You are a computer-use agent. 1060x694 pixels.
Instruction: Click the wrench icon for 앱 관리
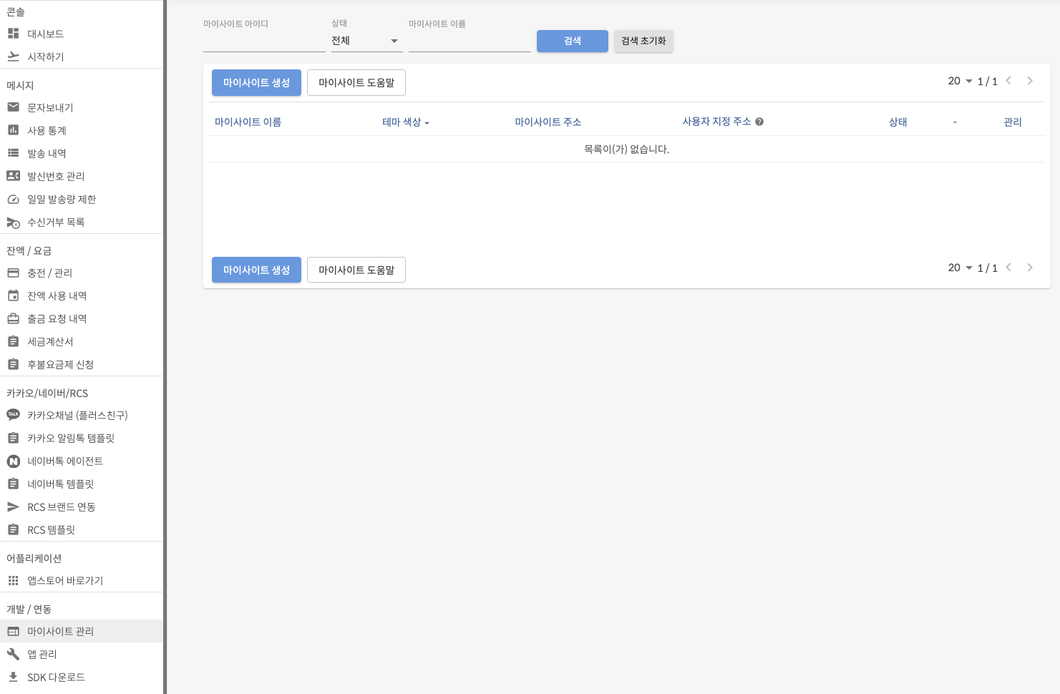click(x=13, y=654)
